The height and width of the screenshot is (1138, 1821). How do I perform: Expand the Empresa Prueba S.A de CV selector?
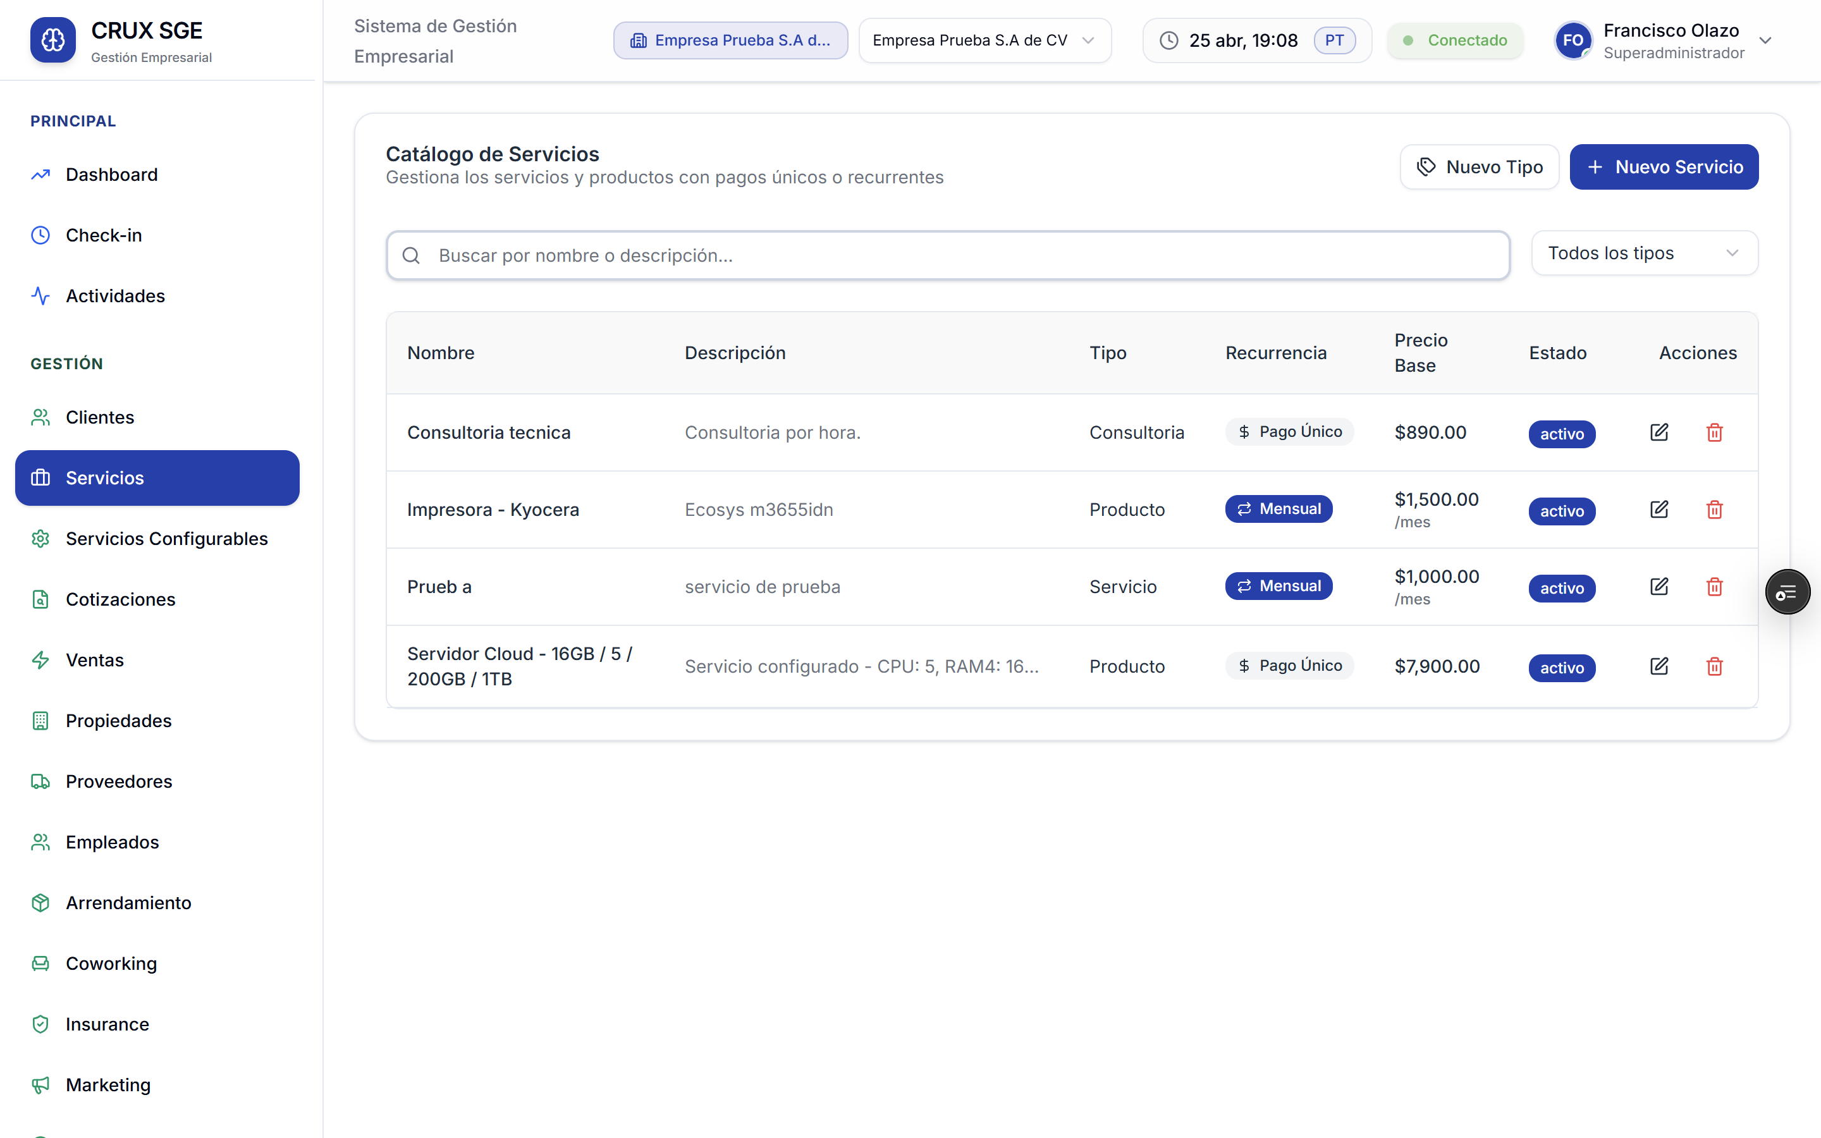pyautogui.click(x=984, y=40)
